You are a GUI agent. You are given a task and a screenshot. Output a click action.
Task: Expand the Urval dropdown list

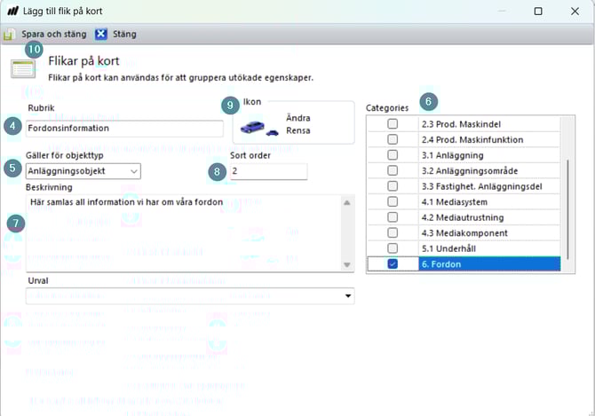(x=347, y=296)
